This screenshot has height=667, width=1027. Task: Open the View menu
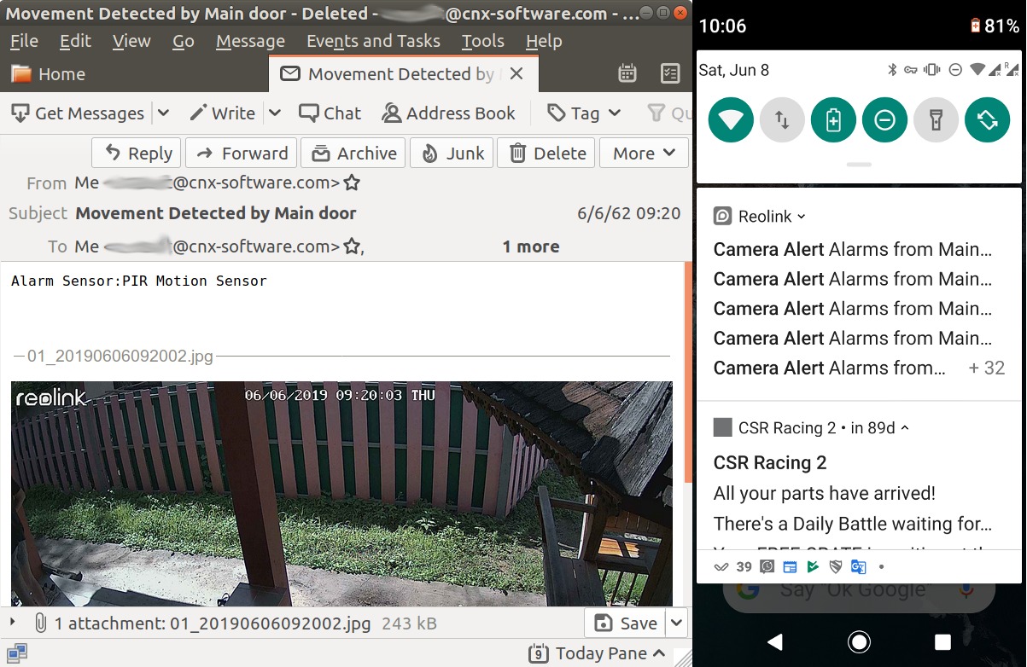click(131, 41)
